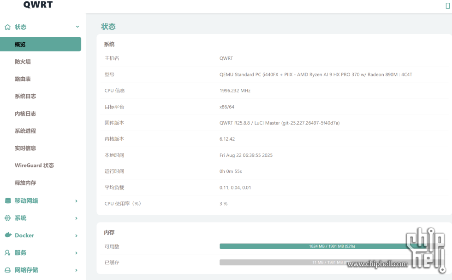Click the 本地时间 label
Screen dimensions: 452x280
point(114,155)
